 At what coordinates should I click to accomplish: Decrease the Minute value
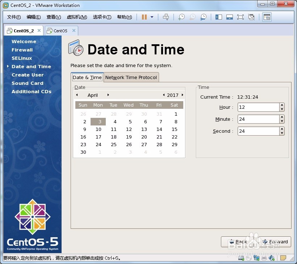point(282,121)
